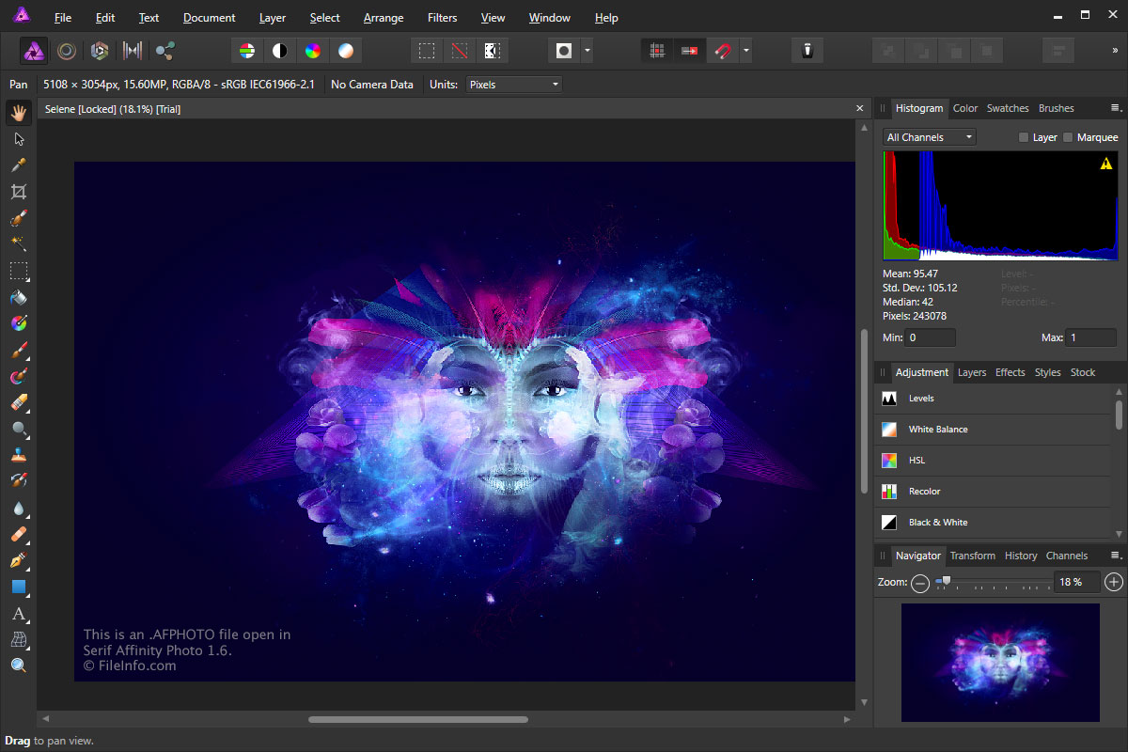
Task: Choose the Selection Brush tool
Action: tap(19, 218)
